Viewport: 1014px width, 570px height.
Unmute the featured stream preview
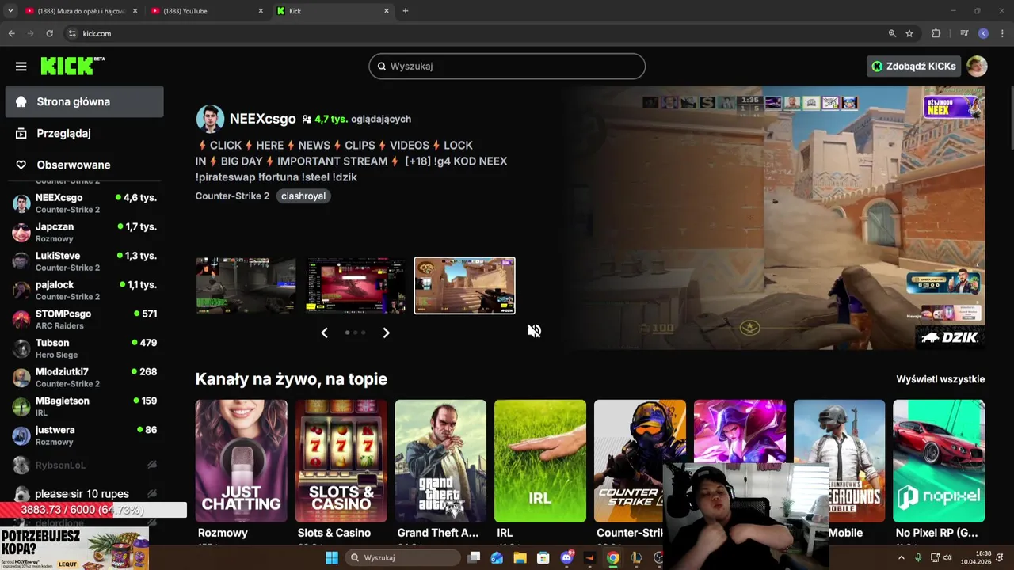pyautogui.click(x=534, y=331)
